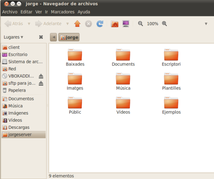Open the Lugares sidebar selector
Screen dimensions: 214x179
click(13, 37)
